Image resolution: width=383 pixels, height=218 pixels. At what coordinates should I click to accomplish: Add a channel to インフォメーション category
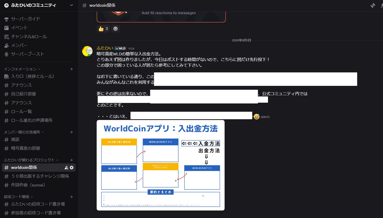click(72, 69)
